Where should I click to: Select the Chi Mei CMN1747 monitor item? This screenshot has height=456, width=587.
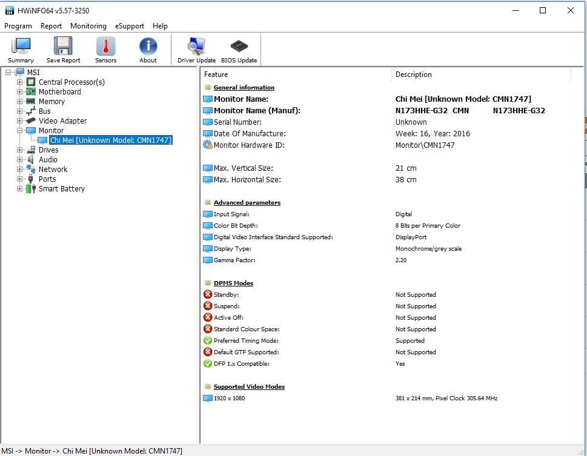(x=111, y=140)
